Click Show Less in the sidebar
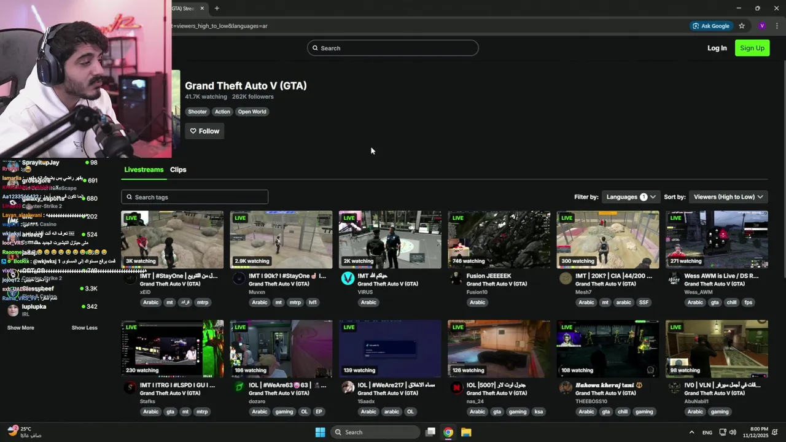This screenshot has width=786, height=442. [84, 328]
